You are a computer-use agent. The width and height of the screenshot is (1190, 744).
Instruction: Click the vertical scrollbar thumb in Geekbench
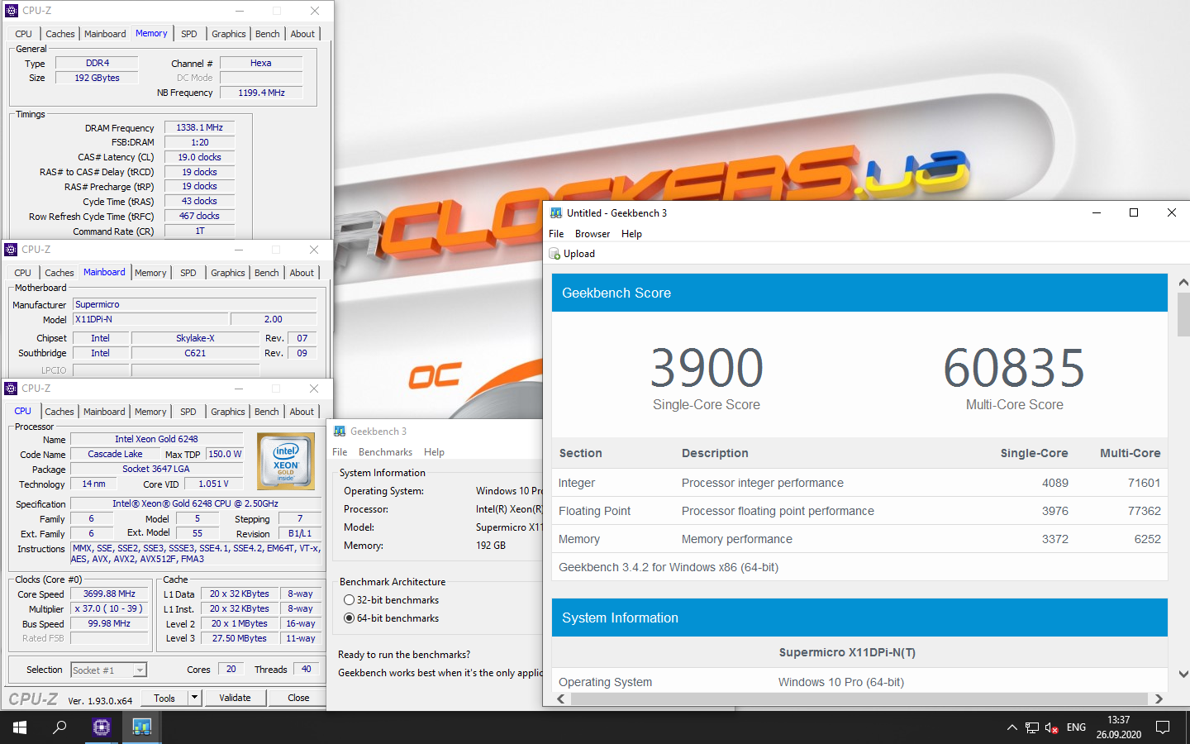point(1183,314)
